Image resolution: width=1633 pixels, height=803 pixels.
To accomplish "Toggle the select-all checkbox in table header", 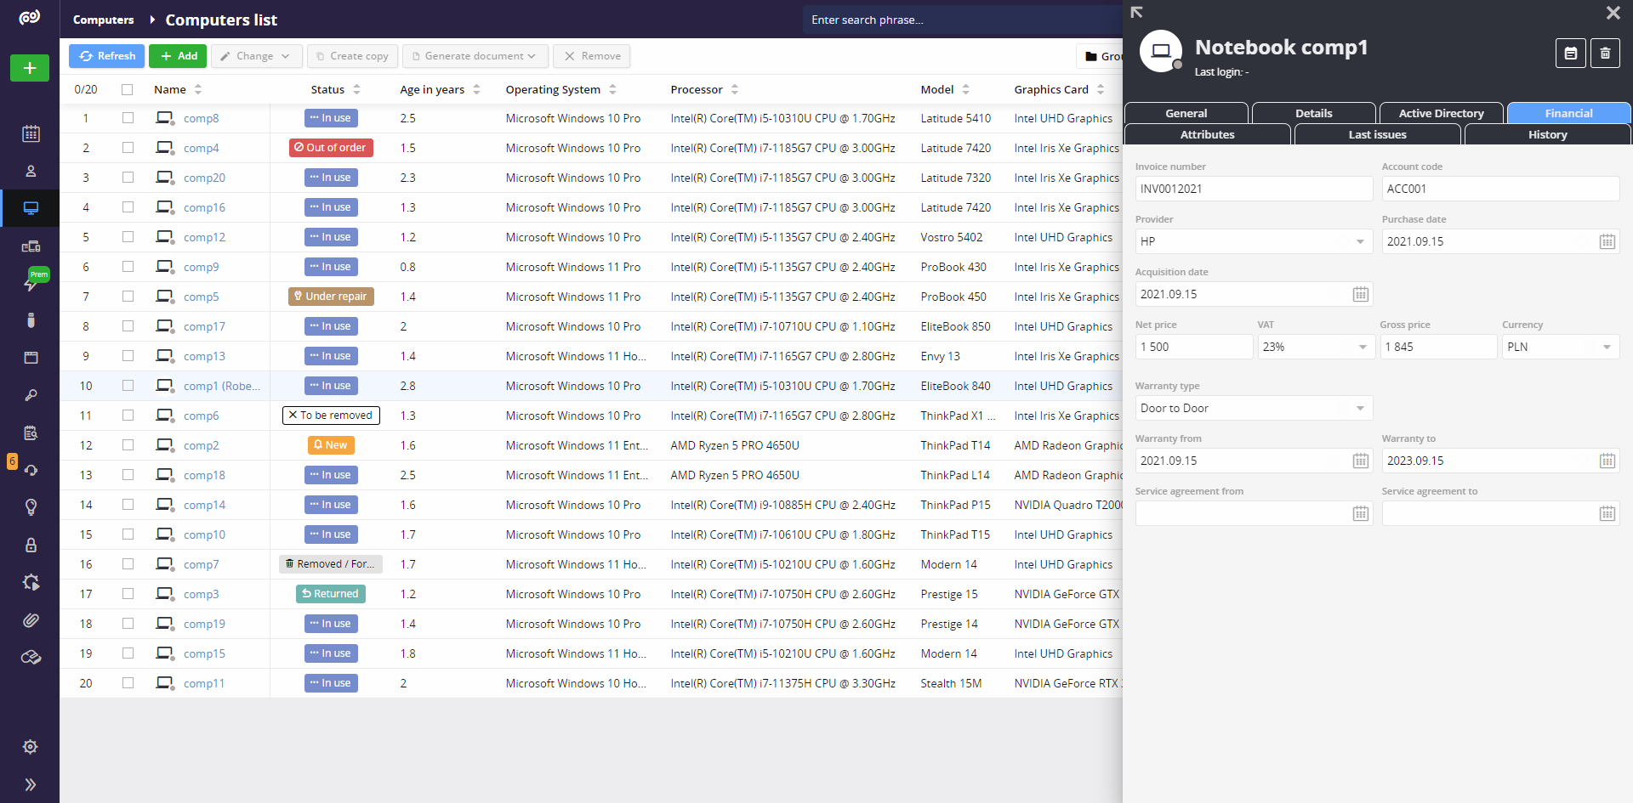I will 128,89.
